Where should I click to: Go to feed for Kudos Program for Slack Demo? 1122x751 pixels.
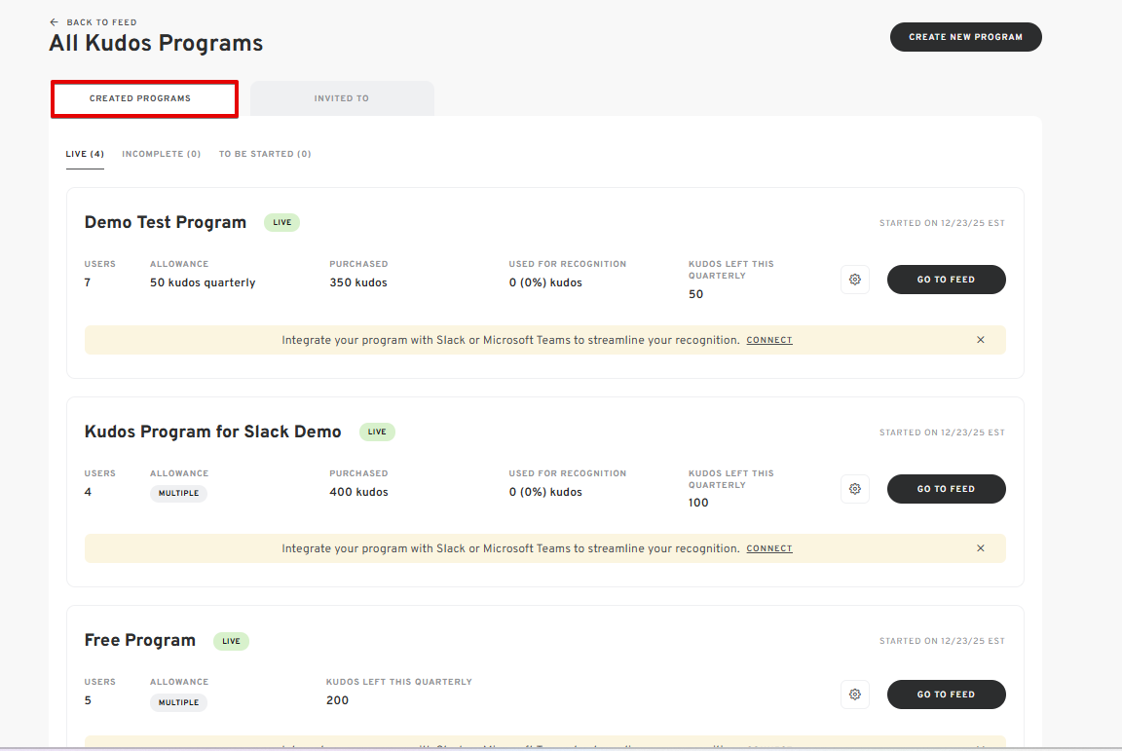click(945, 489)
